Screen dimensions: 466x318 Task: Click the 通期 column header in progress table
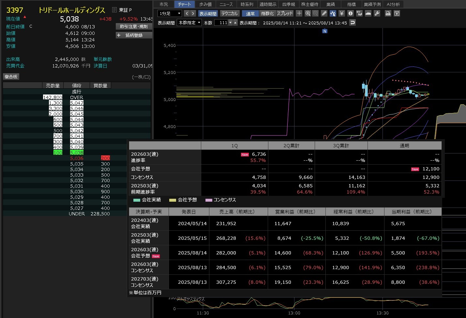click(x=404, y=146)
